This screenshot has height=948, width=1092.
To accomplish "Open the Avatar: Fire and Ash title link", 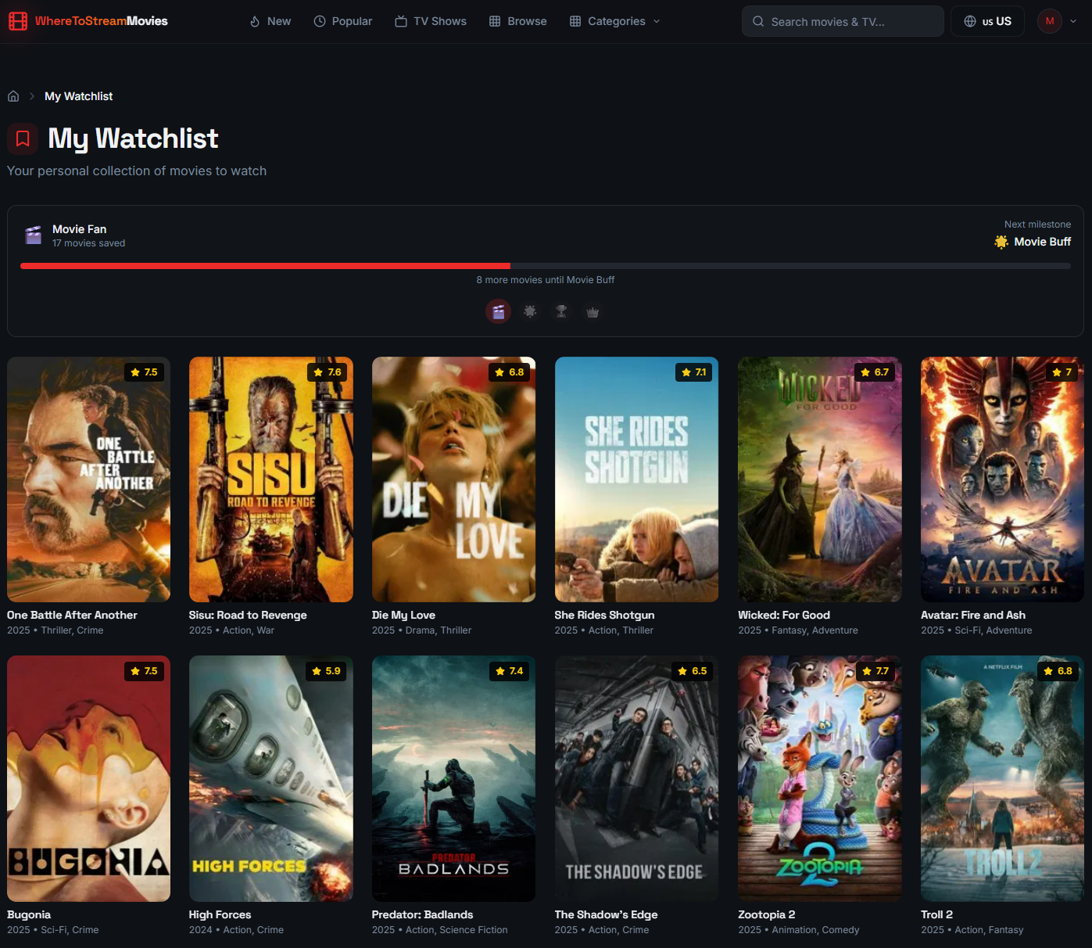I will coord(972,615).
